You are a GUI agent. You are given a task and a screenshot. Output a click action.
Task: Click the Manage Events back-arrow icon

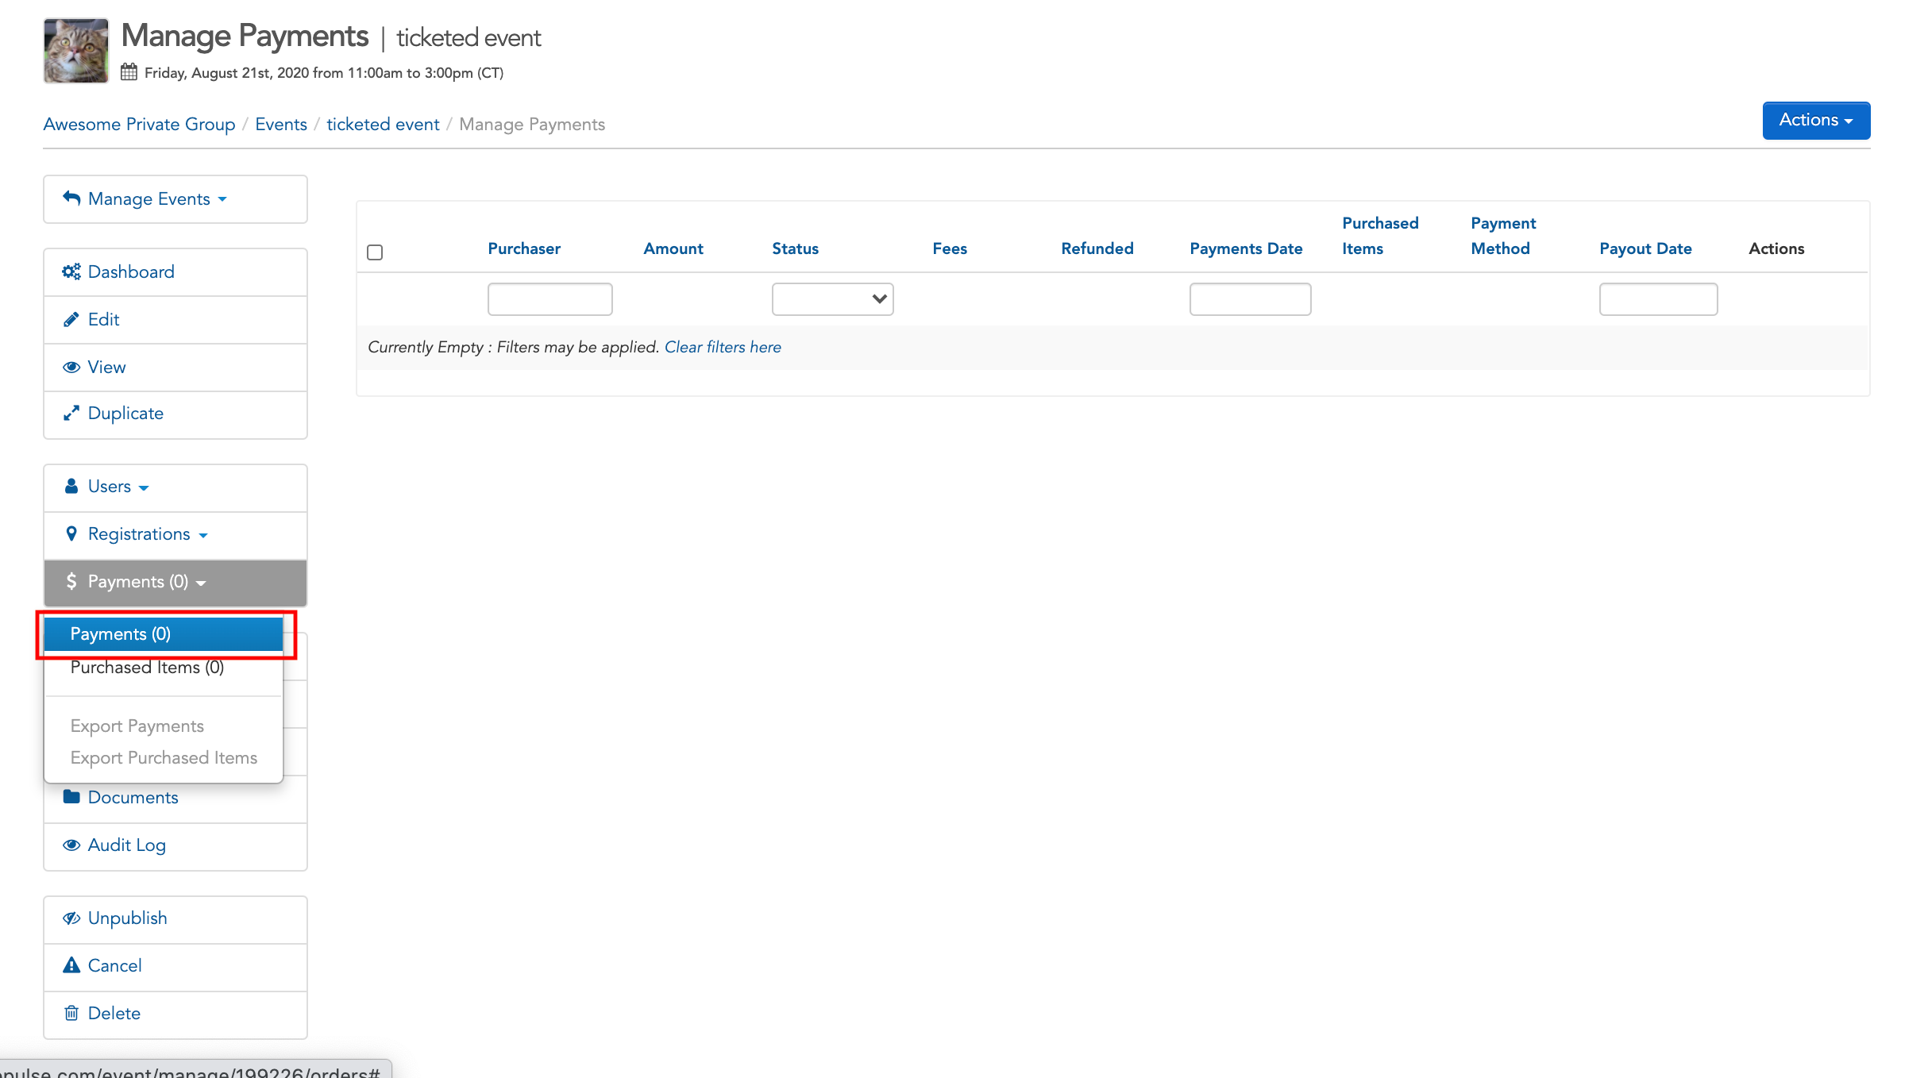pyautogui.click(x=71, y=198)
